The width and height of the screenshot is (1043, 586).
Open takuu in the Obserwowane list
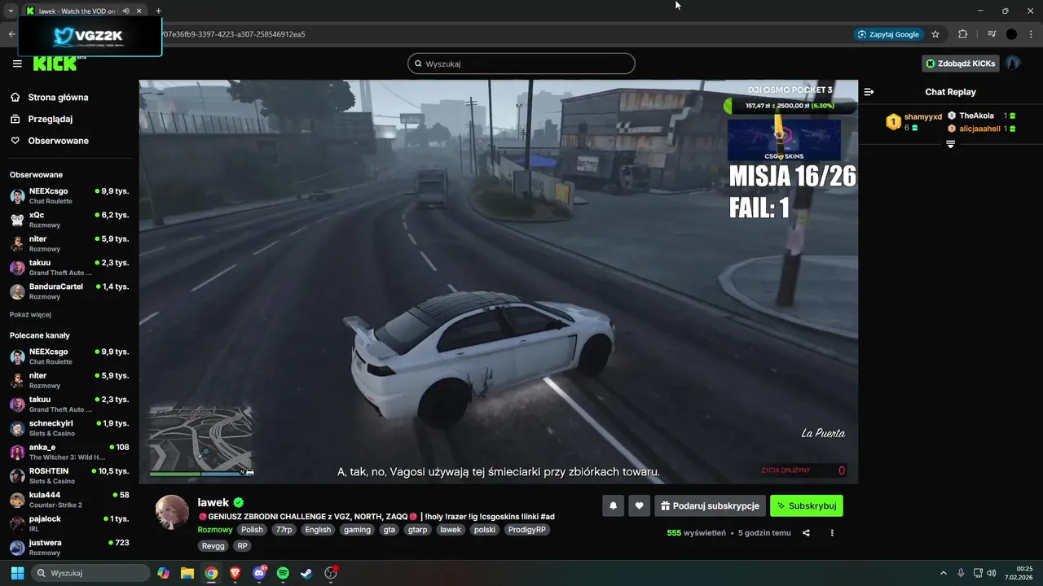point(69,267)
